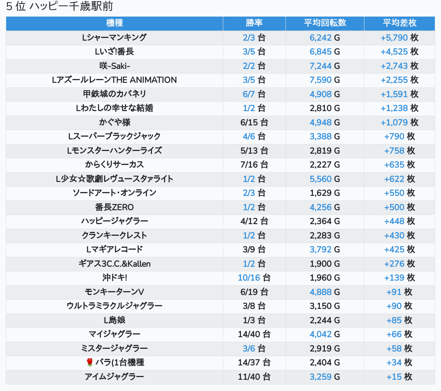Click the 勝率 column header
The width and height of the screenshot is (441, 391).
pyautogui.click(x=254, y=23)
